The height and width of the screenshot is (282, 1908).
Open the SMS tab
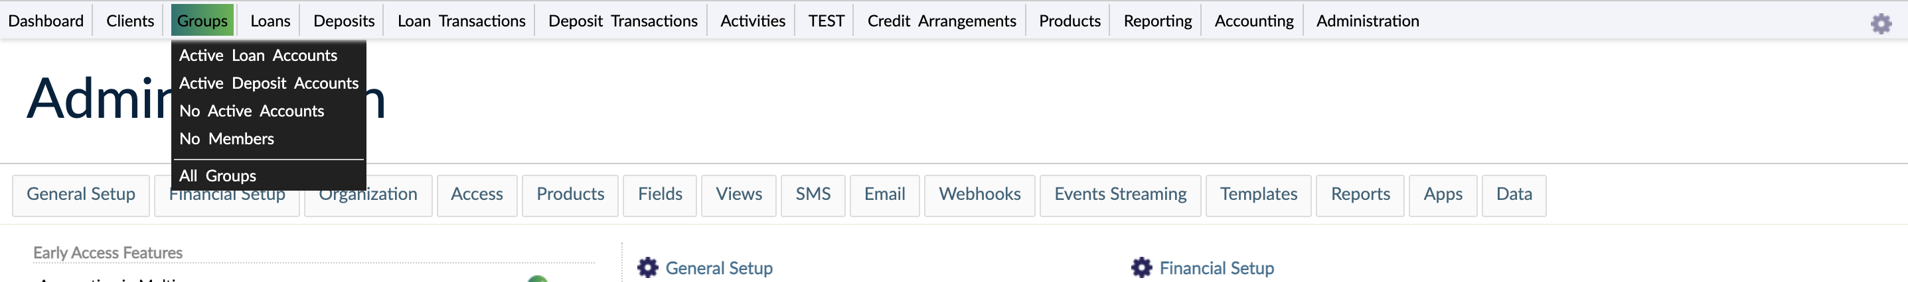point(812,194)
